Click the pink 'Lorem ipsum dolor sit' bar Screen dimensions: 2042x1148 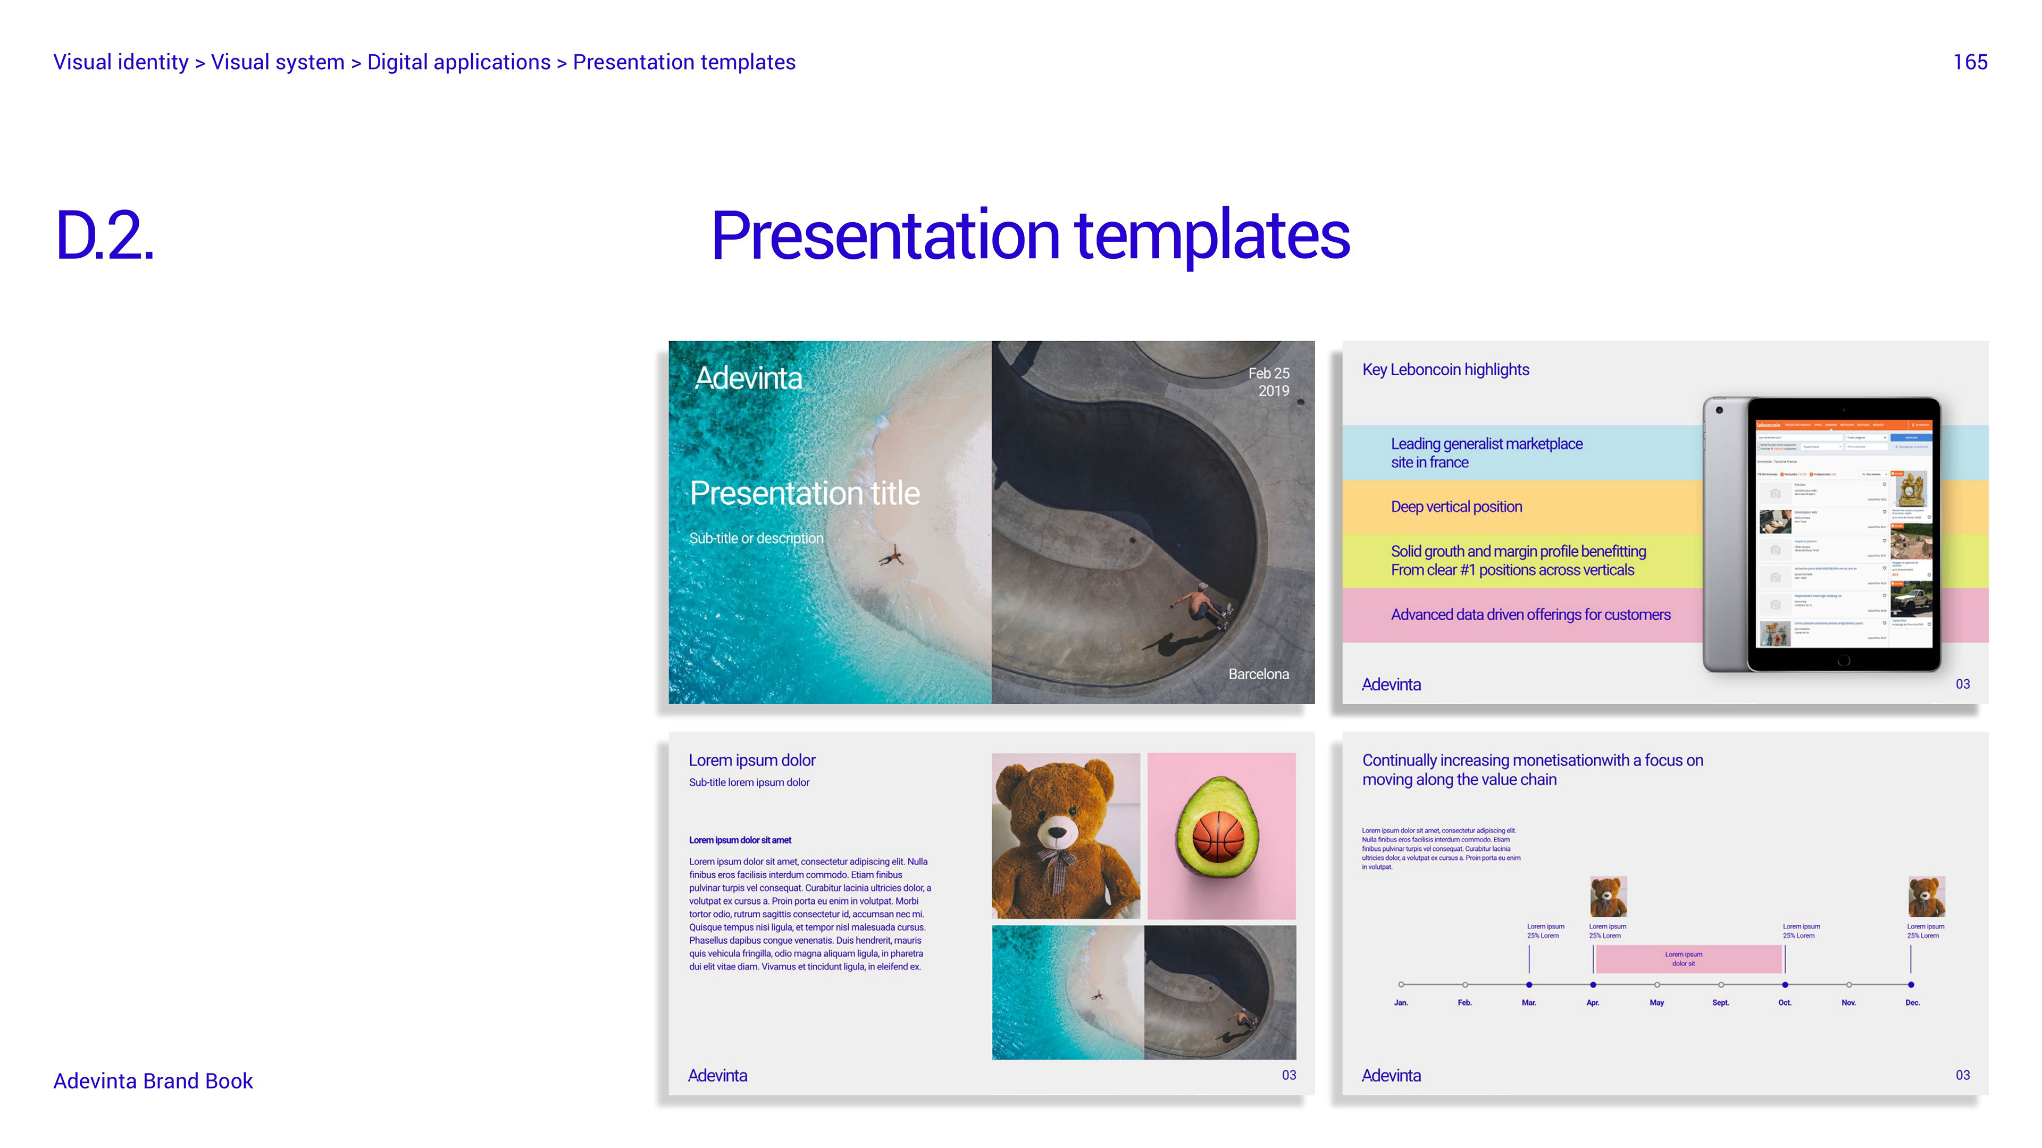pyautogui.click(x=1688, y=959)
